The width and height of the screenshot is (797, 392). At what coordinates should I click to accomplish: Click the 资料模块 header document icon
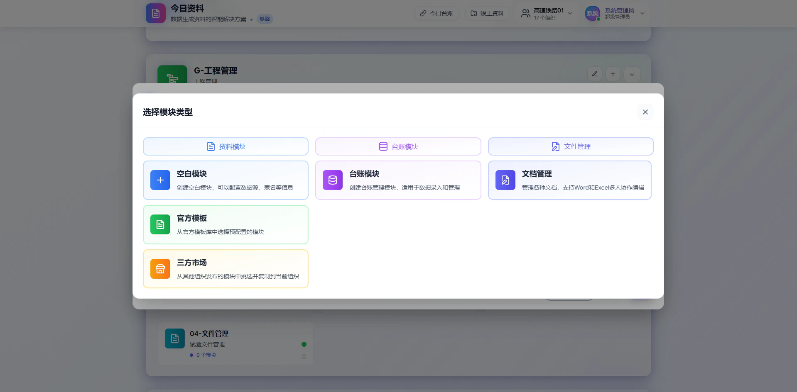(211, 146)
